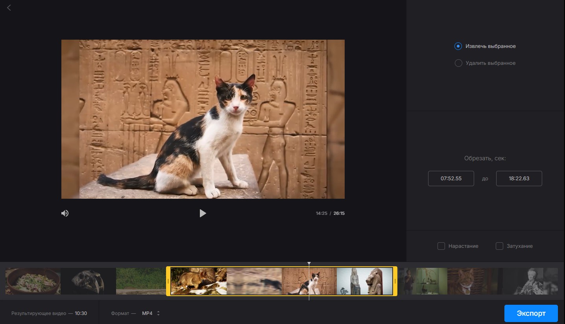
Task: Click the Egyptian statues thumbnail in timeline
Action: tap(364, 281)
